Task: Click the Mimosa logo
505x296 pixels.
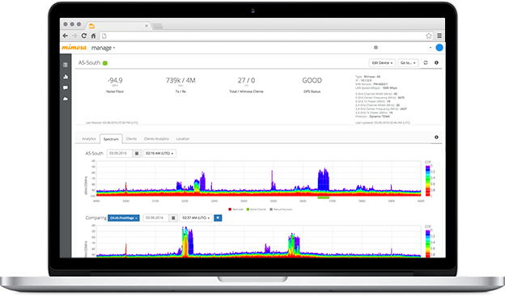Action: (x=74, y=47)
